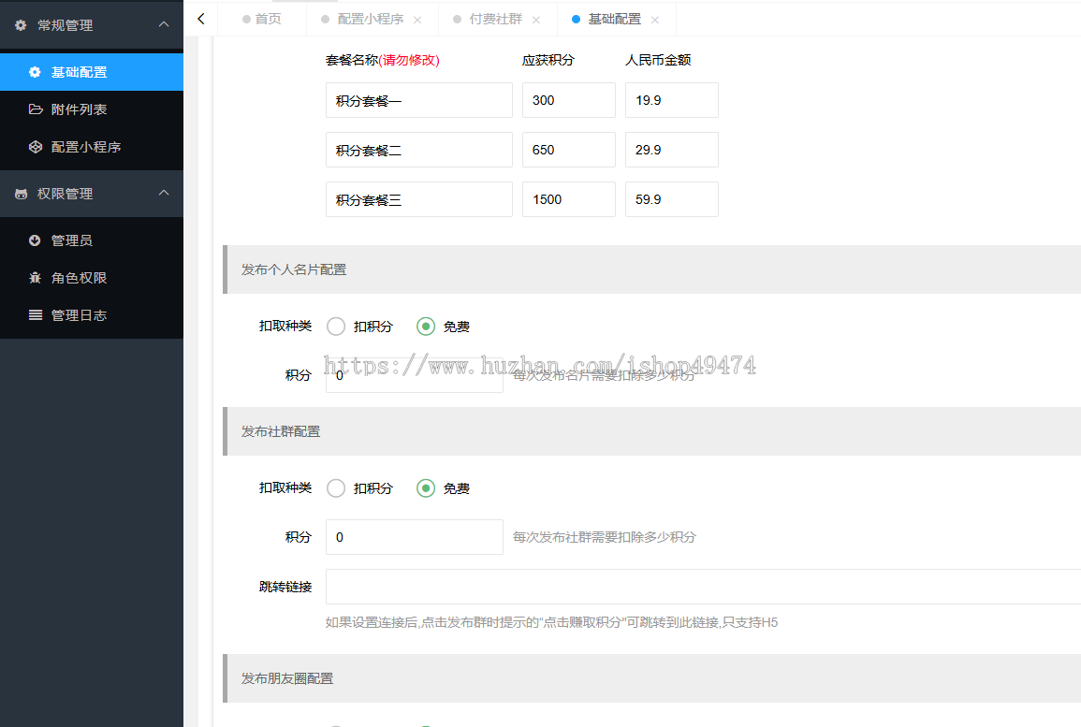Image resolution: width=1081 pixels, height=727 pixels.
Task: Switch to the 配置小程序 tab
Action: click(x=371, y=20)
